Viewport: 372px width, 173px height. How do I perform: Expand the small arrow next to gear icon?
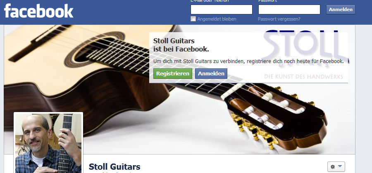[340, 167]
